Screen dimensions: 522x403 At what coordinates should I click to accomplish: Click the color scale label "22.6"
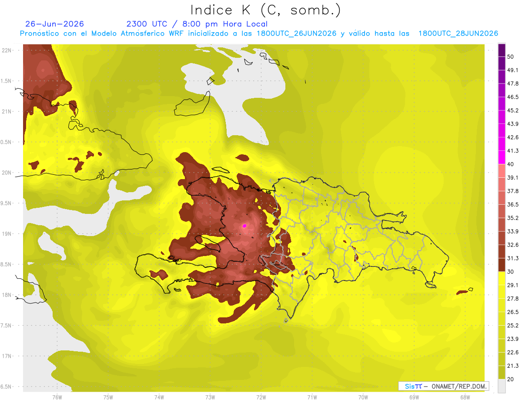(x=513, y=353)
